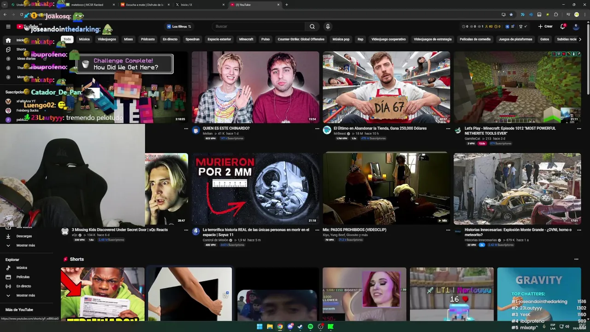The height and width of the screenshot is (332, 590).
Task: Select Counter-Strike: Global Offensive chip
Action: [x=301, y=39]
